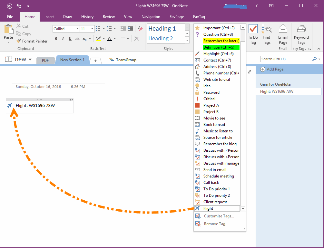324x248 pixels.
Task: Switch to the Draw ribbon tab
Action: 67,17
